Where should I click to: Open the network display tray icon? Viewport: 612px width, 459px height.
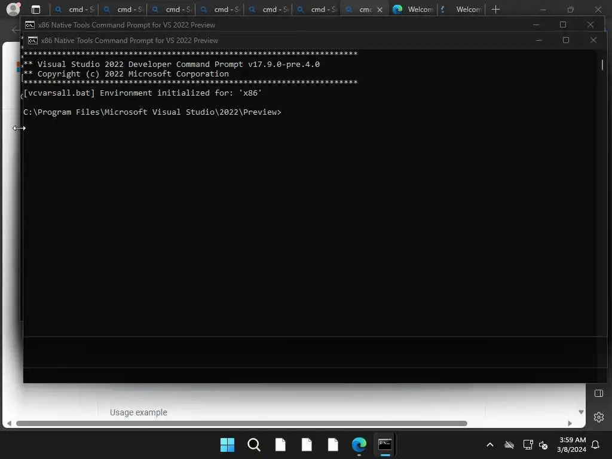[x=528, y=445]
